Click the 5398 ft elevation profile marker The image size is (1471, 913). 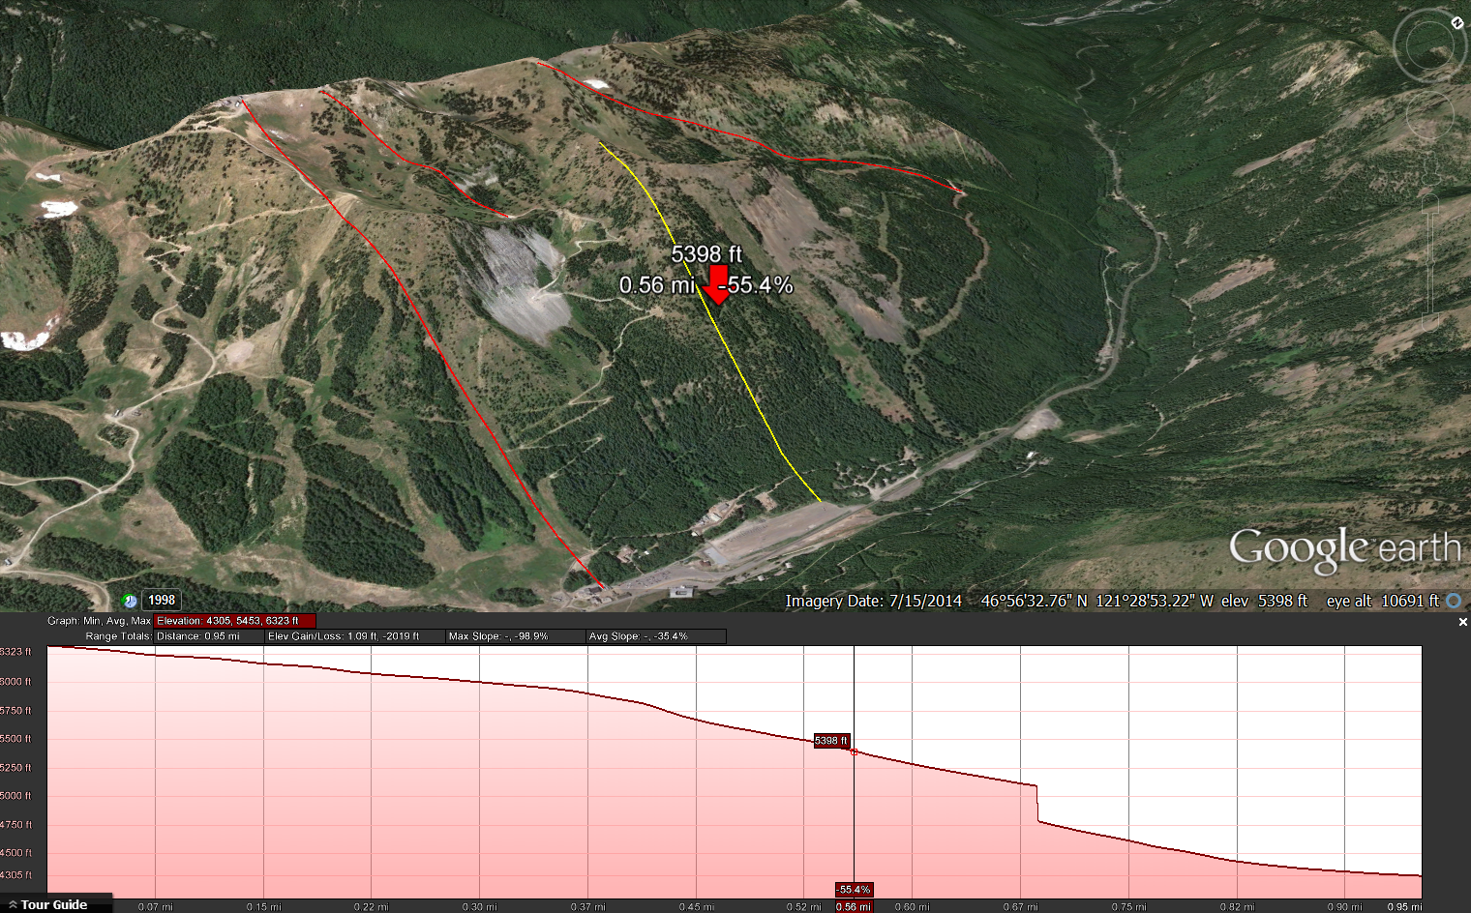coord(830,741)
